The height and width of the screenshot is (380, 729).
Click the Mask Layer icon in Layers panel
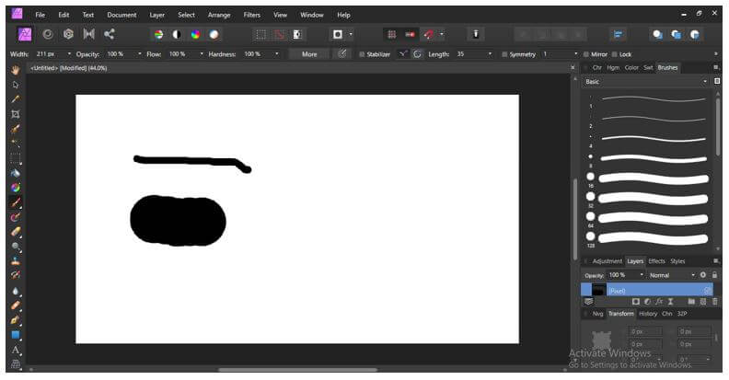coord(635,302)
